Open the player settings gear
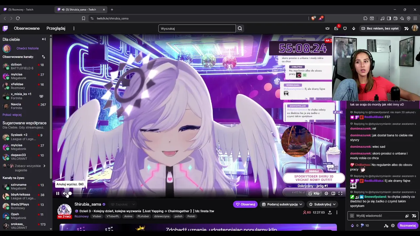420x236 pixels. point(326,193)
